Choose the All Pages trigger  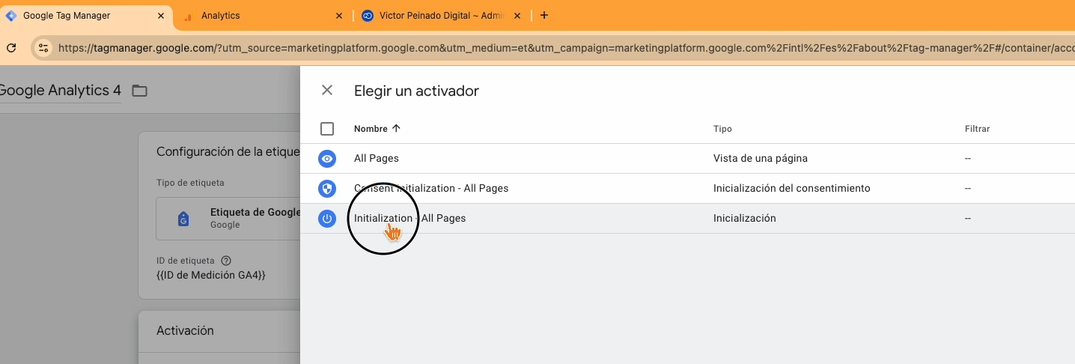[x=687, y=159]
